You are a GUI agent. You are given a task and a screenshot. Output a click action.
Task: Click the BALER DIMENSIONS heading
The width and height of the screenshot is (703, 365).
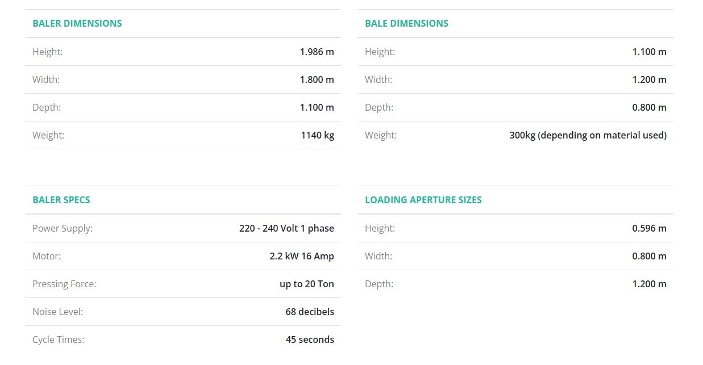click(x=77, y=23)
